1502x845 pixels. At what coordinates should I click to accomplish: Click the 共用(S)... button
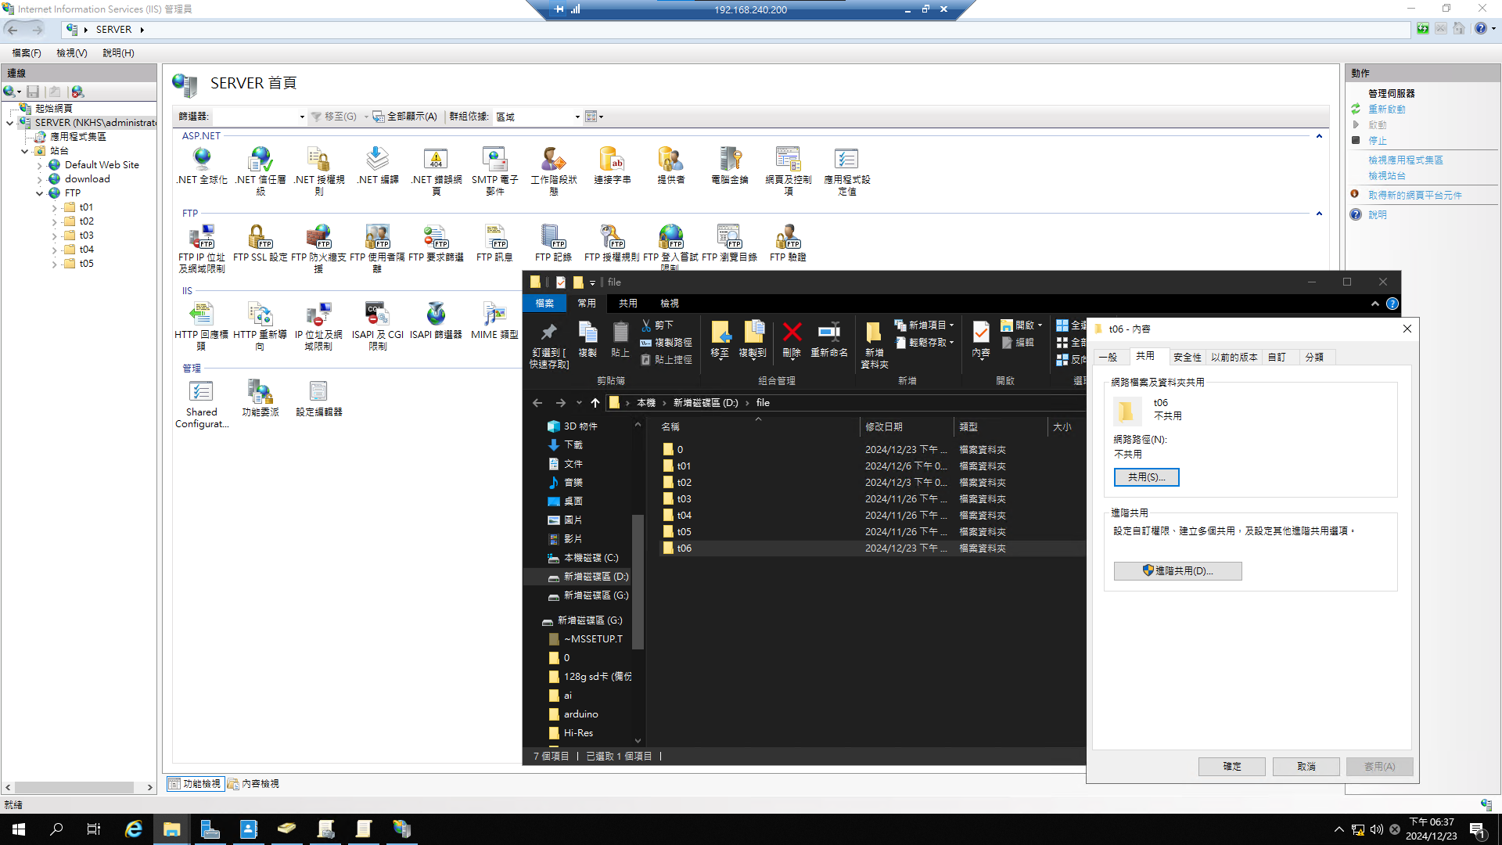1146,476
